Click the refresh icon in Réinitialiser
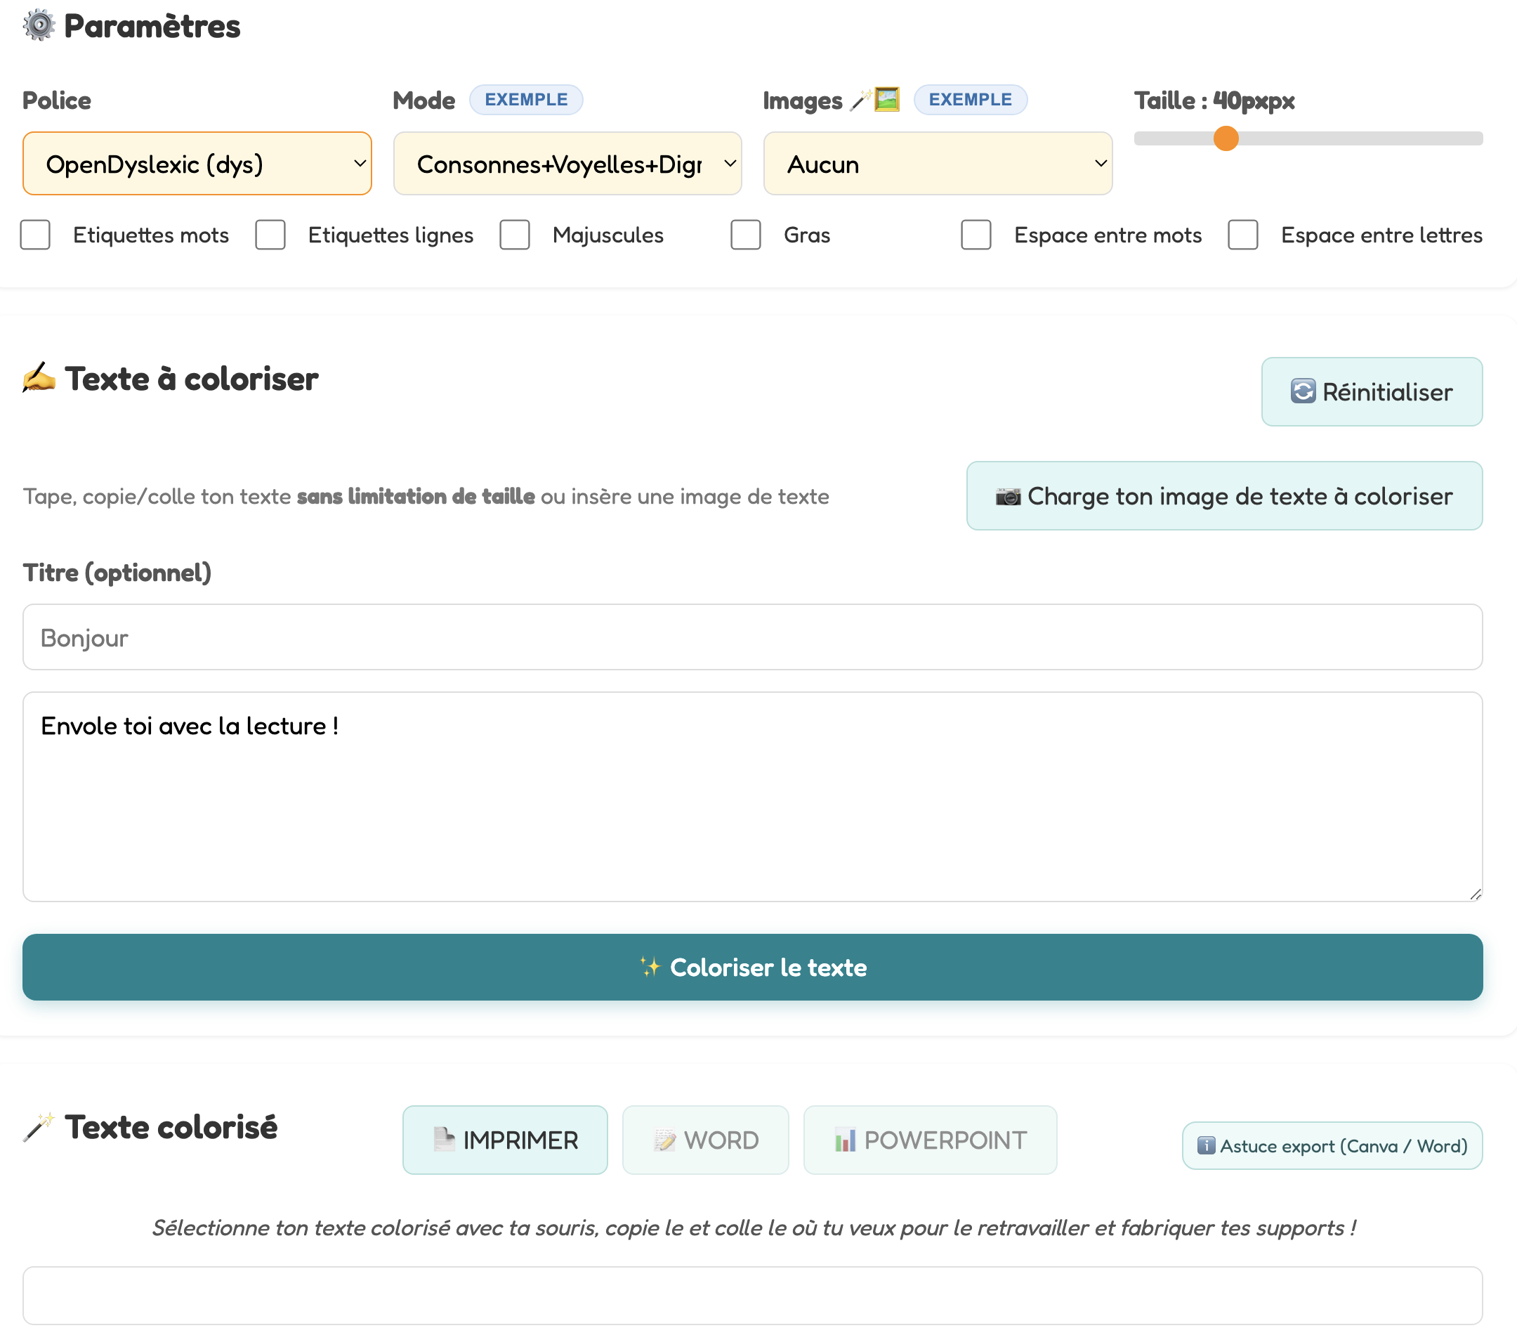 1303,391
